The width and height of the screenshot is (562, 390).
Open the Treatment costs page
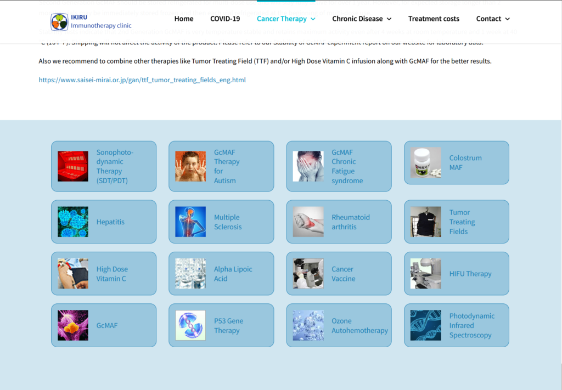point(434,19)
